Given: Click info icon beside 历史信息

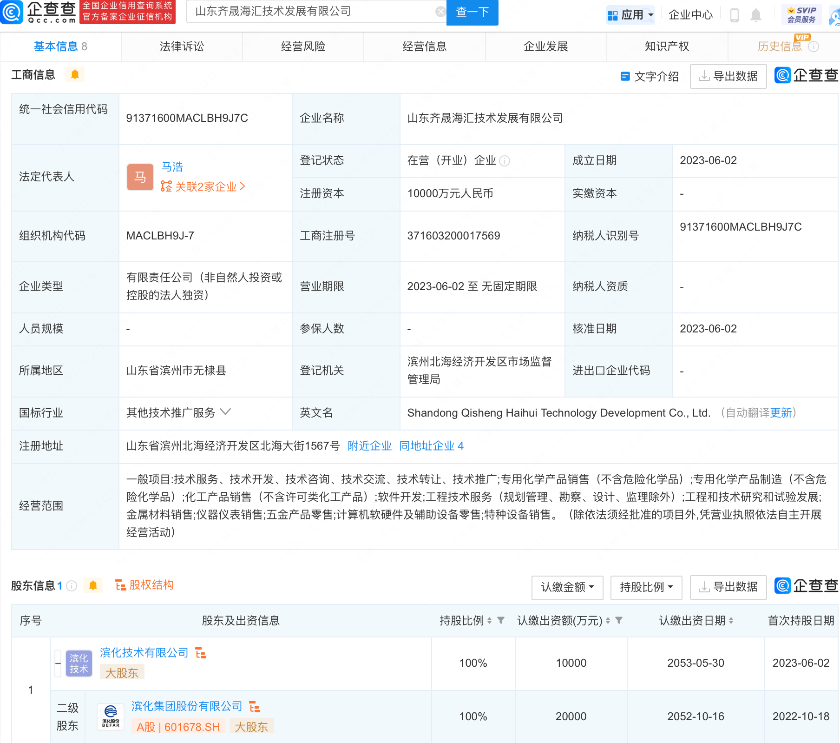Looking at the screenshot, I should [814, 46].
